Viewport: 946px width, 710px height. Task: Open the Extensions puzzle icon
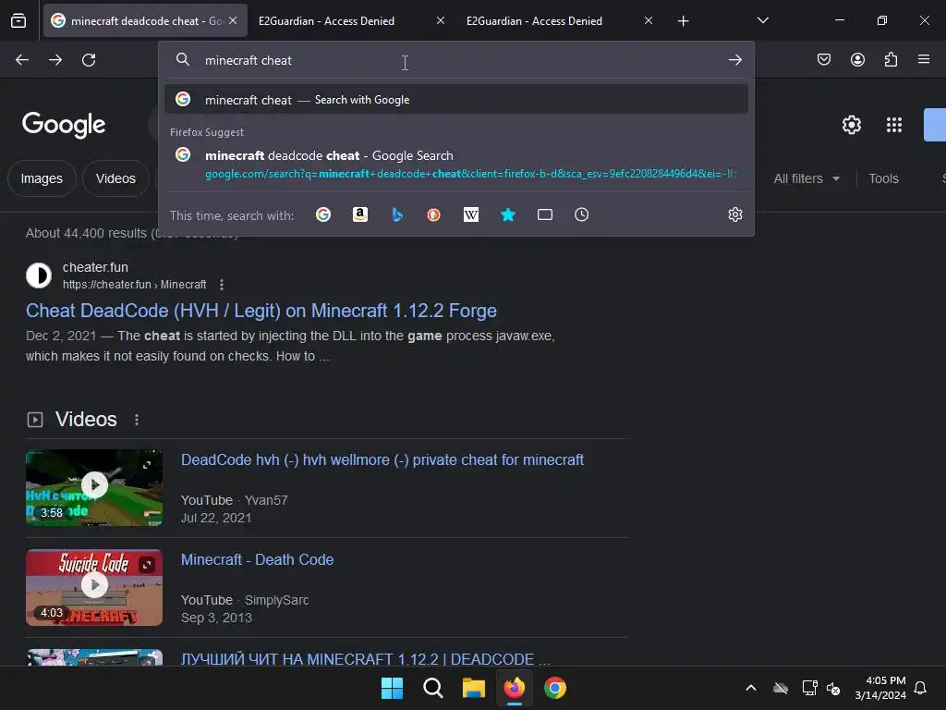891,59
